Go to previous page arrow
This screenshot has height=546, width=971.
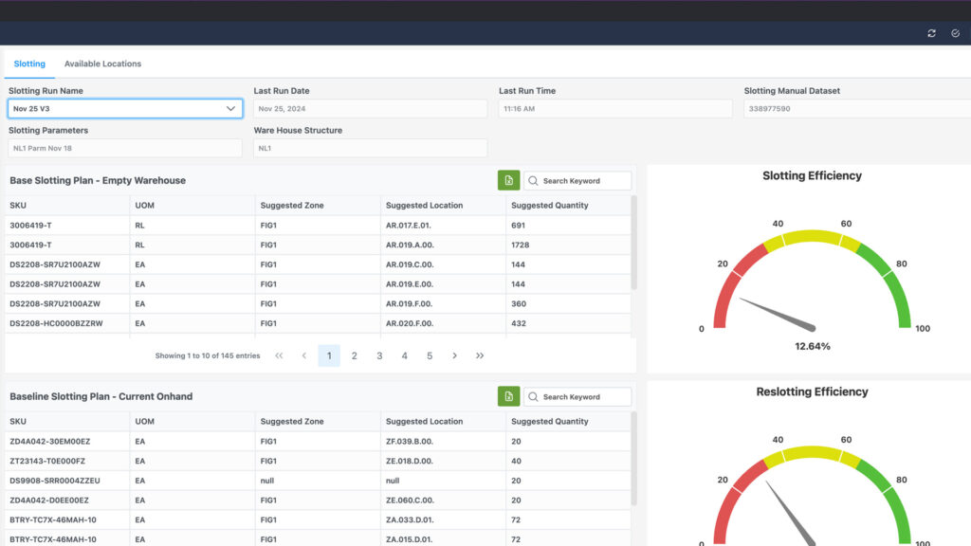pos(303,355)
